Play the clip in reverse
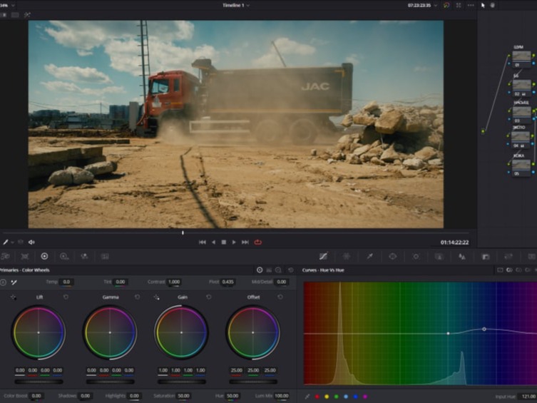Viewport: 537px width, 403px height. point(214,242)
